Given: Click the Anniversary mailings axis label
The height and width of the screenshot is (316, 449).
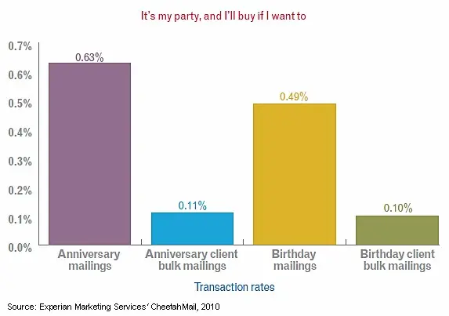Looking at the screenshot, I should coord(89,260).
